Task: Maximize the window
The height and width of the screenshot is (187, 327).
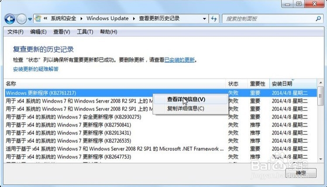Action: click(x=299, y=4)
